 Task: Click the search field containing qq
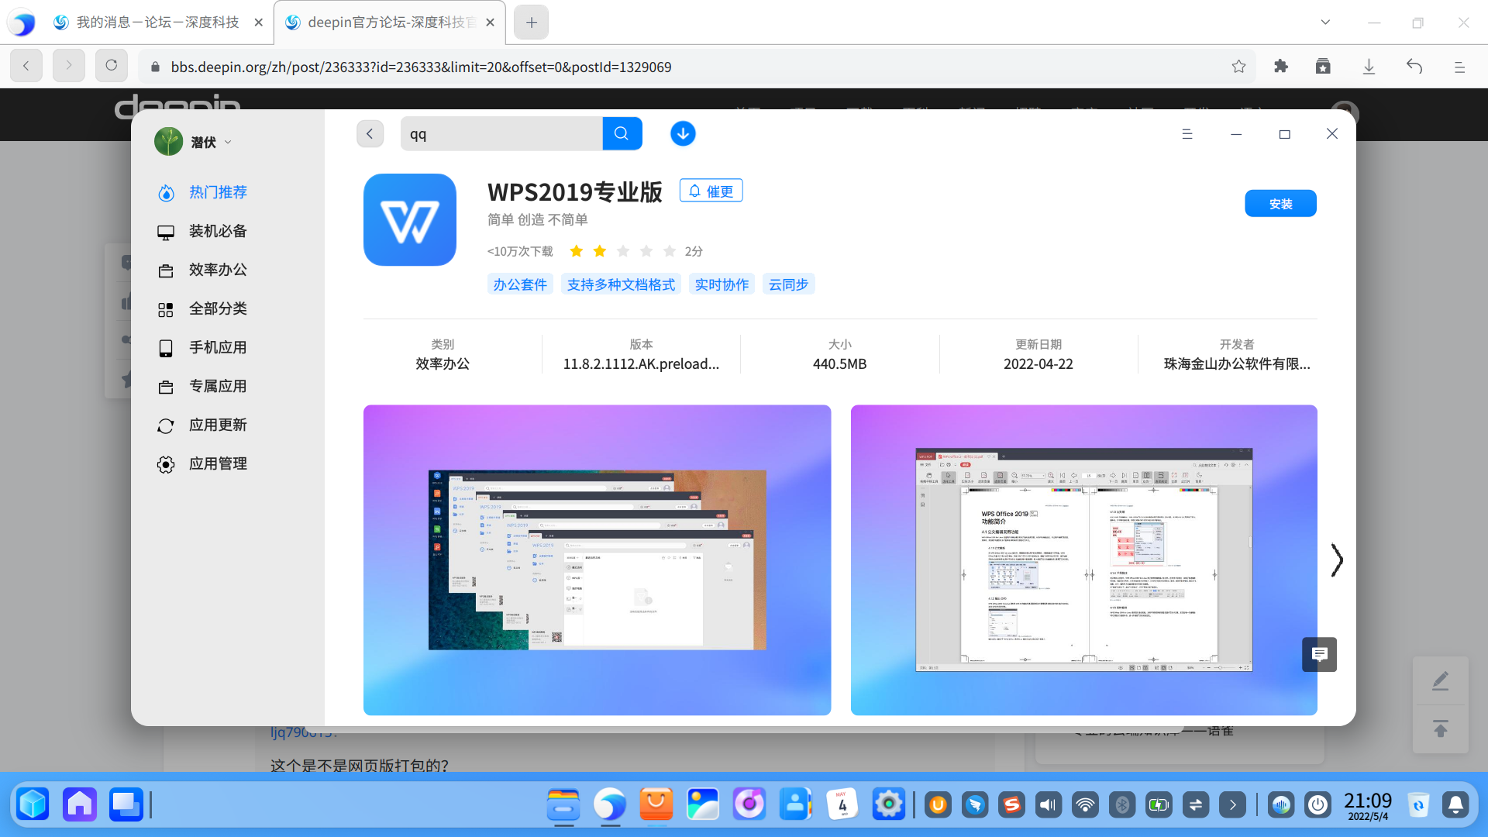coord(501,133)
